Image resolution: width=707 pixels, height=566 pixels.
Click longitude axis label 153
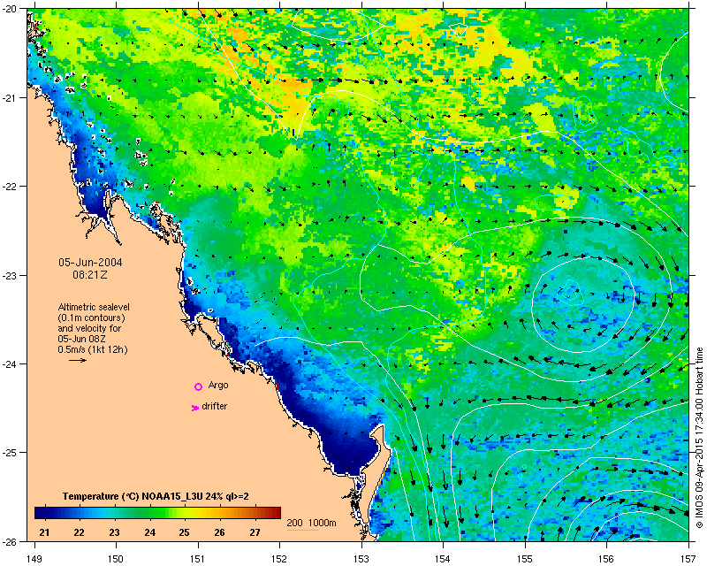click(x=361, y=559)
